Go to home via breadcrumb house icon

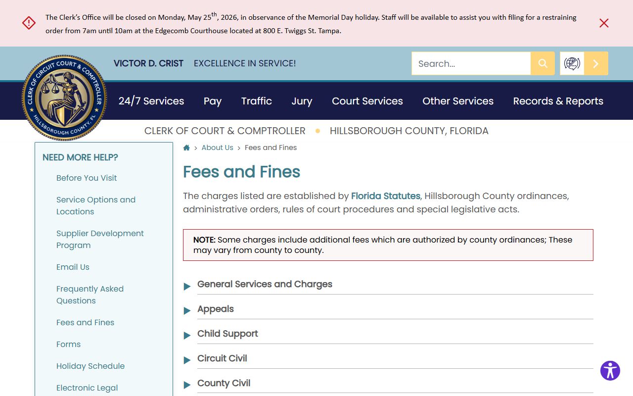click(x=186, y=148)
